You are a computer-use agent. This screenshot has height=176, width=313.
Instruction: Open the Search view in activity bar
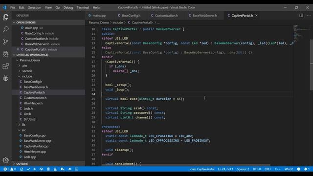pyautogui.click(x=5, y=29)
